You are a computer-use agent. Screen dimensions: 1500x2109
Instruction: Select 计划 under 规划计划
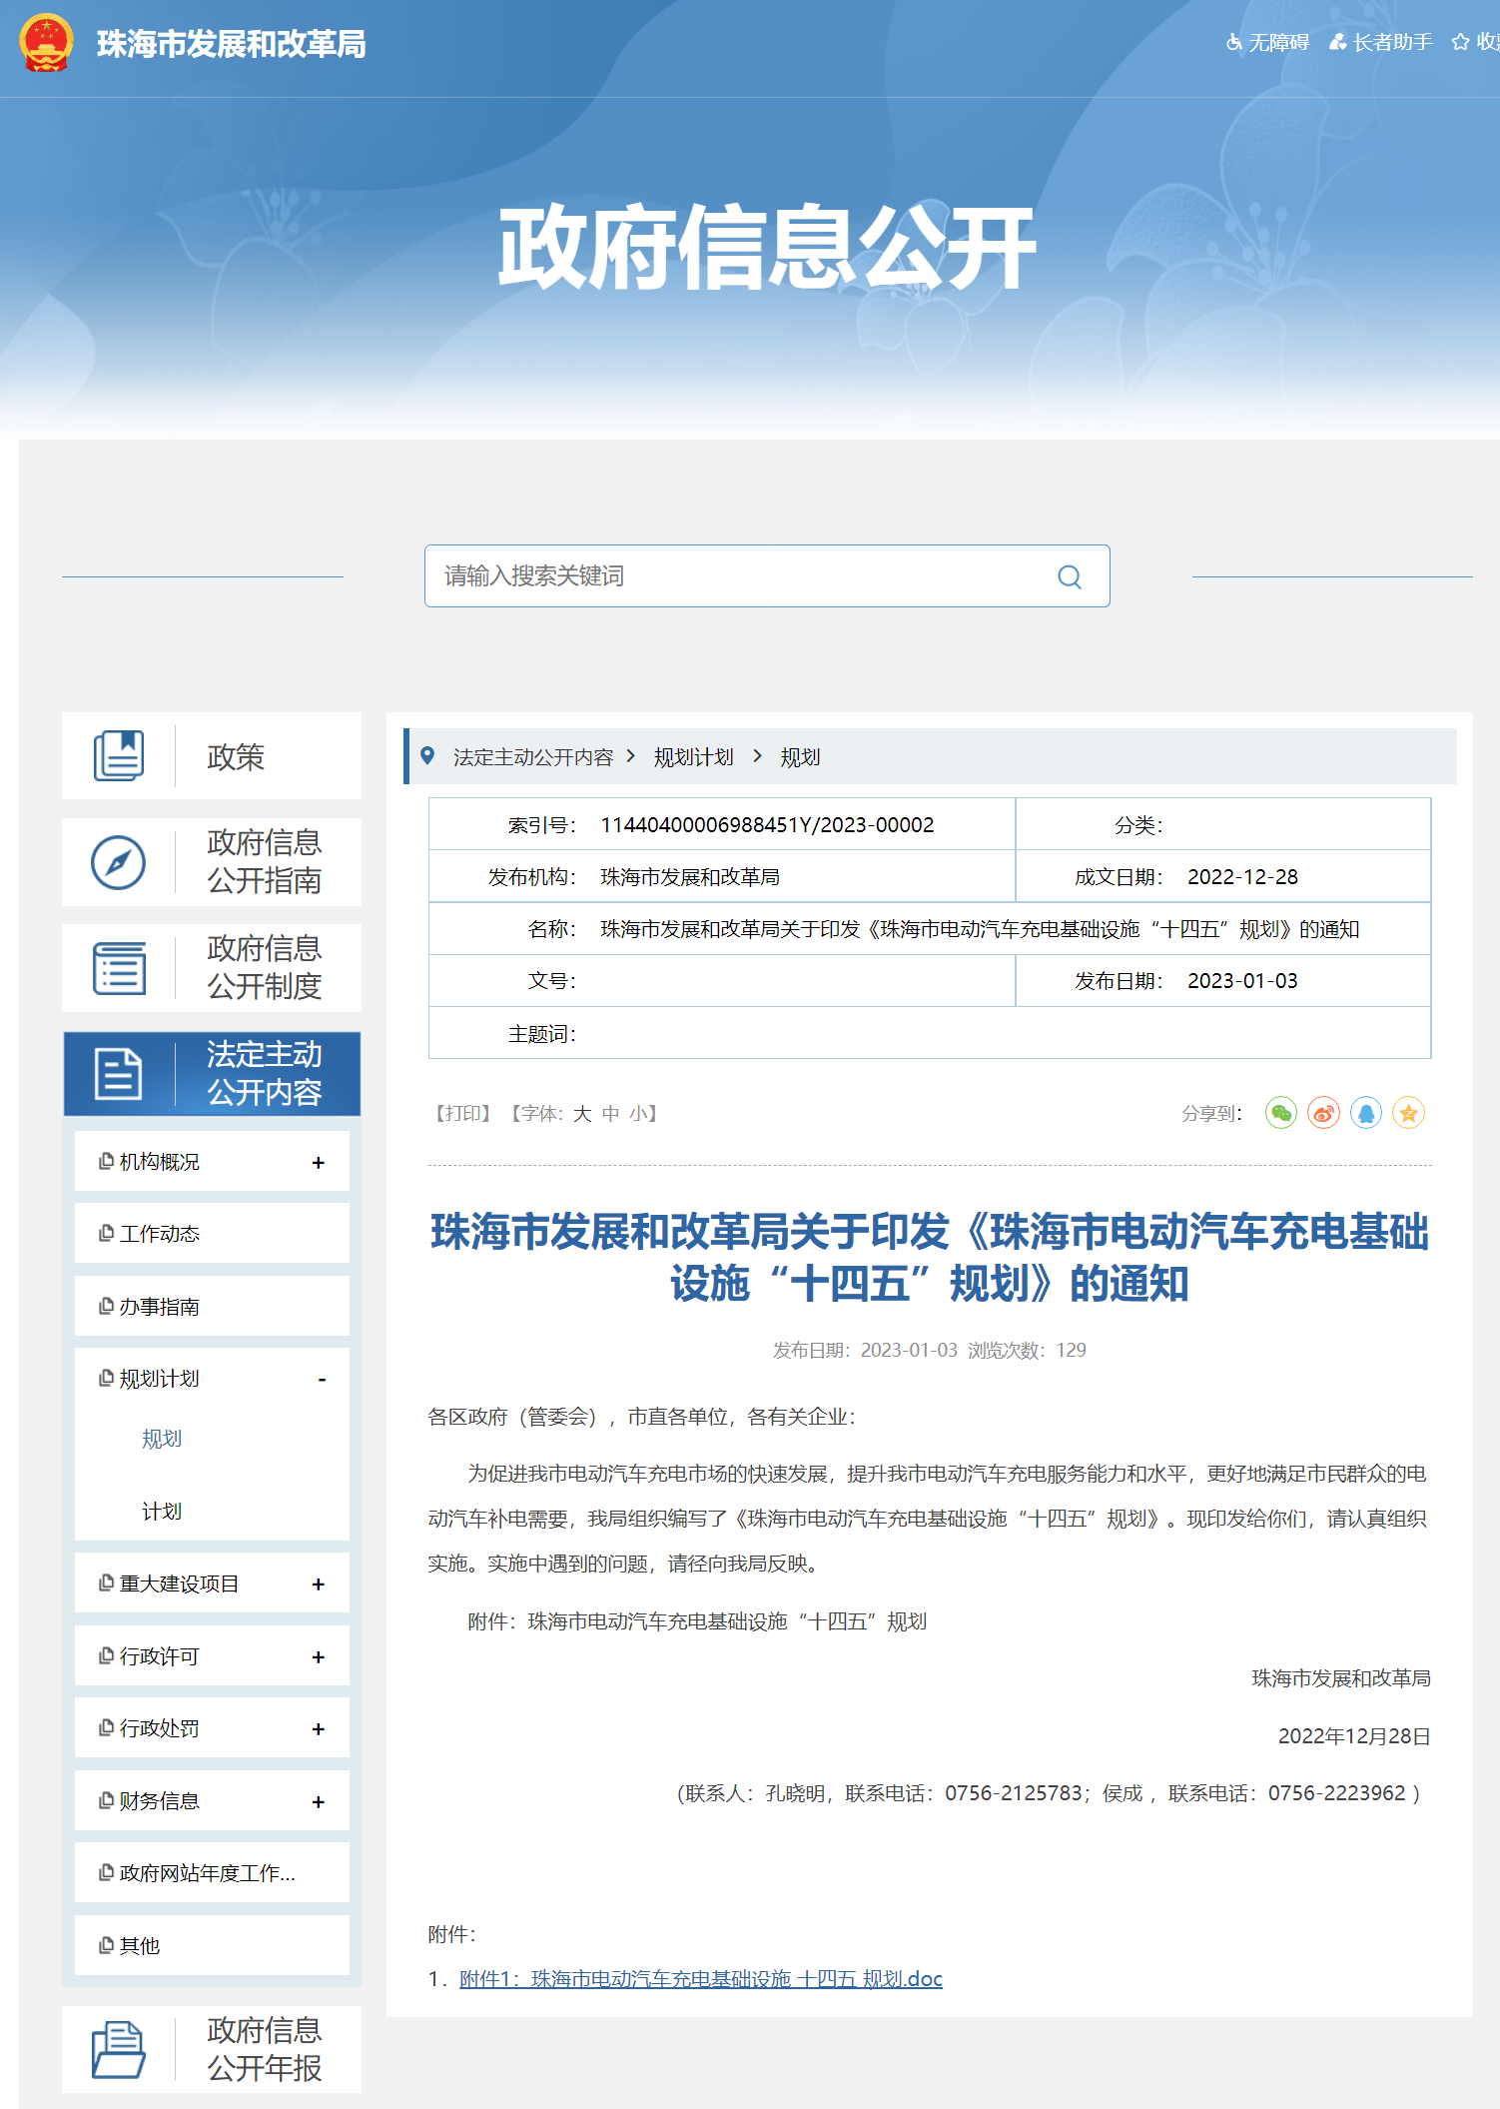point(162,1512)
